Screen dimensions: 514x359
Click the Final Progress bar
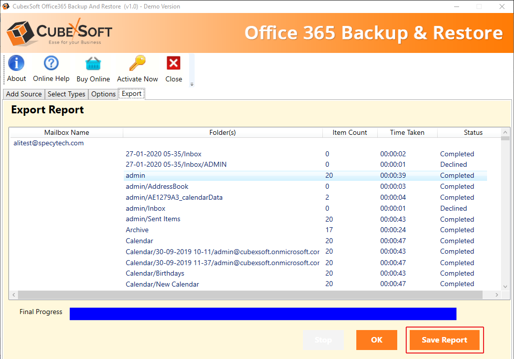263,314
